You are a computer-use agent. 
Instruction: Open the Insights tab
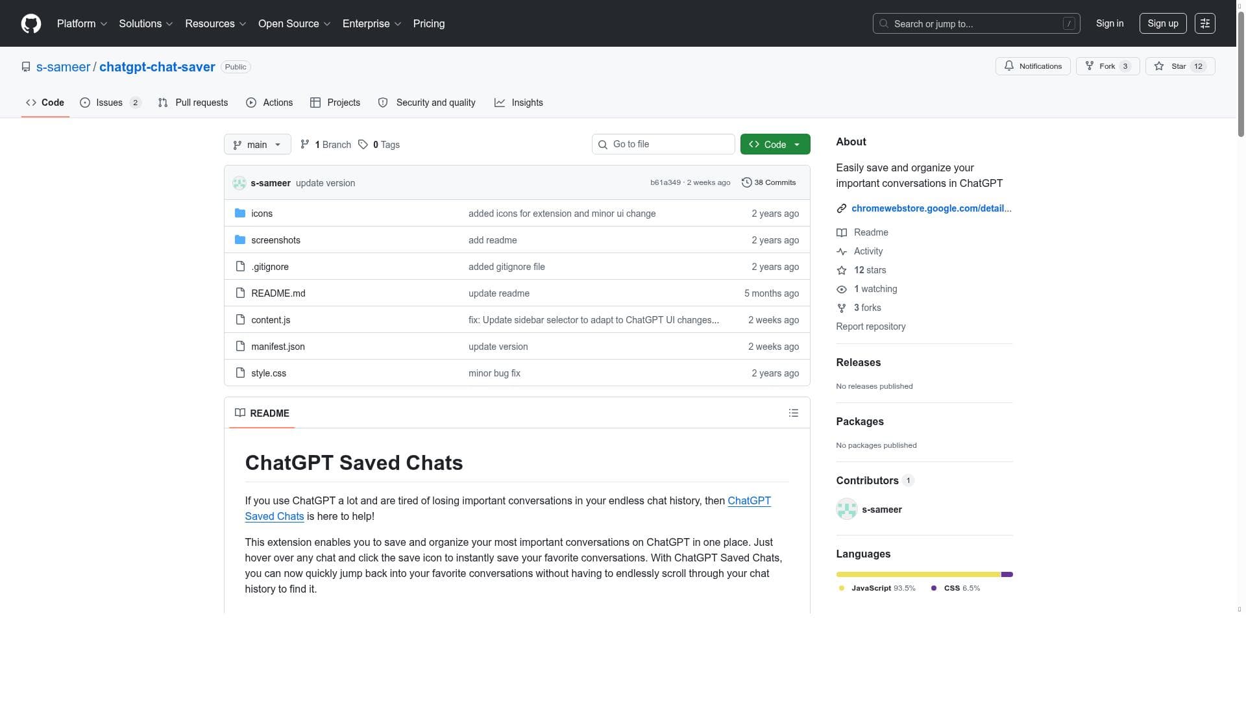pyautogui.click(x=519, y=103)
